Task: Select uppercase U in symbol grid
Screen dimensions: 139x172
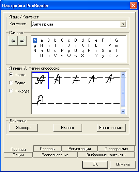Action: pyautogui.click(x=42, y=56)
